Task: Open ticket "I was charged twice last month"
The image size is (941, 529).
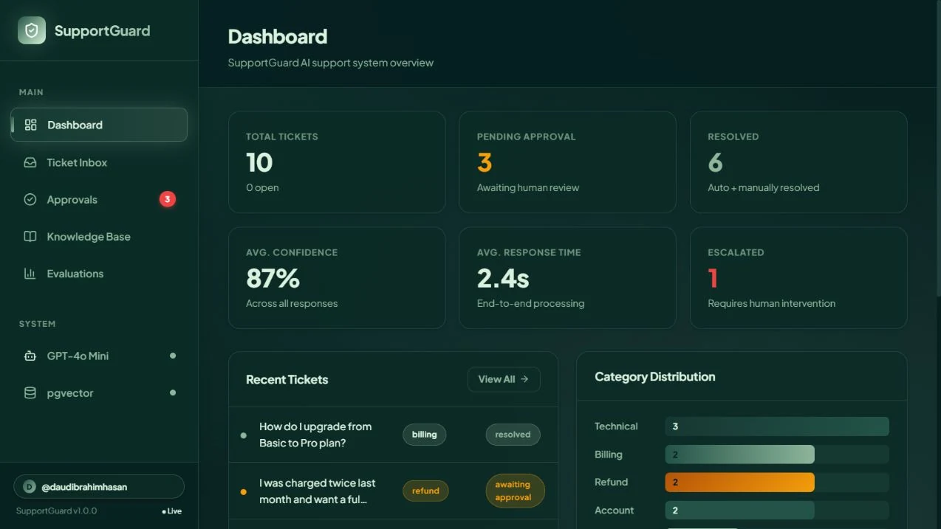Action: point(393,491)
